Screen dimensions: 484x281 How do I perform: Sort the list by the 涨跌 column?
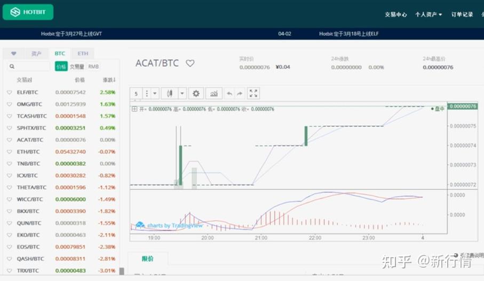pyautogui.click(x=109, y=80)
